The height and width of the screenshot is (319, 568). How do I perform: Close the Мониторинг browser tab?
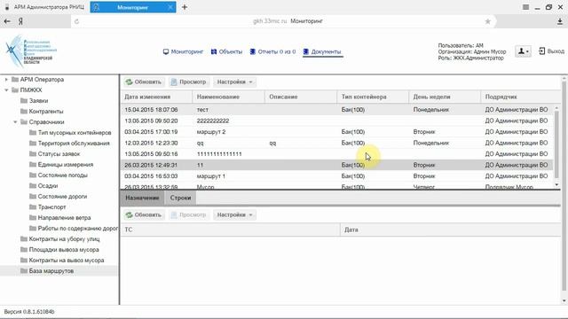(170, 7)
